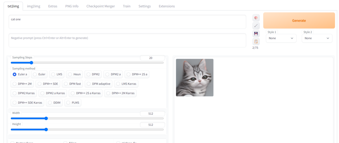The image size is (339, 143).
Task: Select DPM adaptive sampler
Action: 98,84
